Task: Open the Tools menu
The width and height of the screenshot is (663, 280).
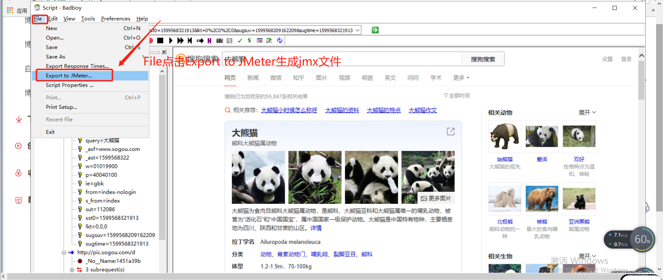Action: point(88,19)
